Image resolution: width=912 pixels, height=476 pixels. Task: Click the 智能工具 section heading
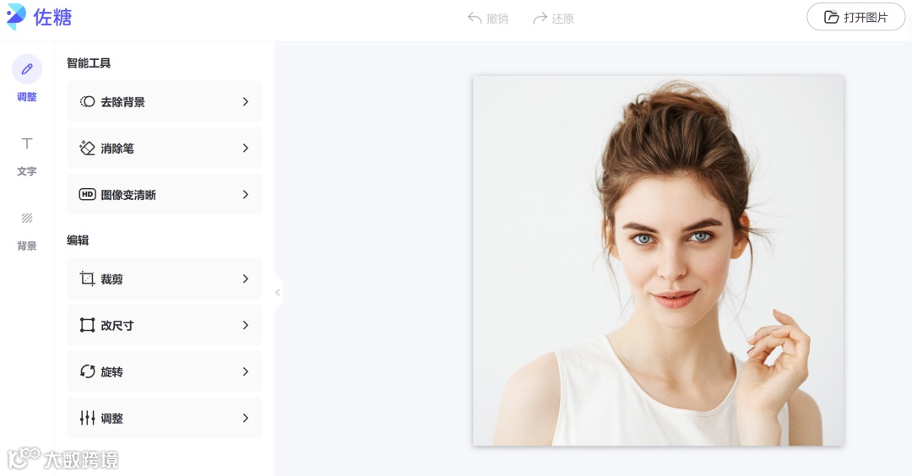click(x=89, y=62)
